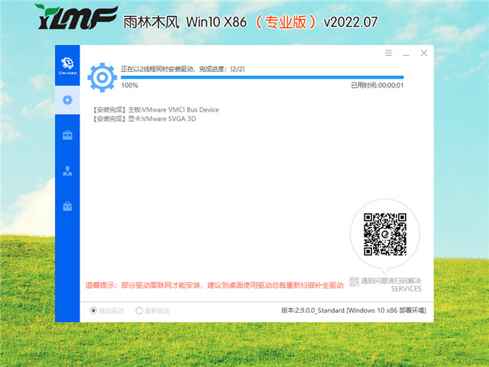Click the SERVICES label
This screenshot has width=489, height=367.
pos(406,289)
